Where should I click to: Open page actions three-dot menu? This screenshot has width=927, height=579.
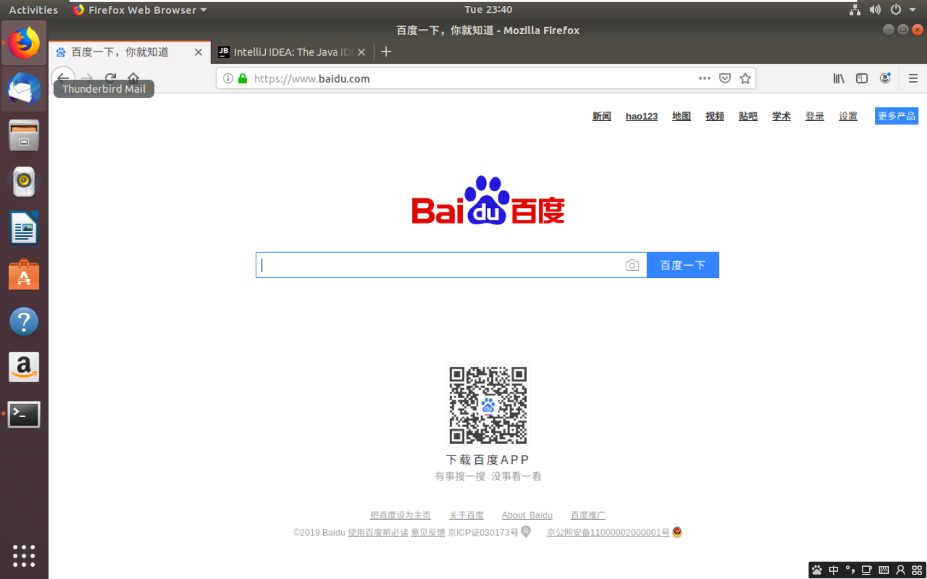[x=705, y=78]
